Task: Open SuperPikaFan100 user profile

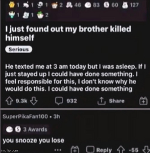Action: pos(25,117)
